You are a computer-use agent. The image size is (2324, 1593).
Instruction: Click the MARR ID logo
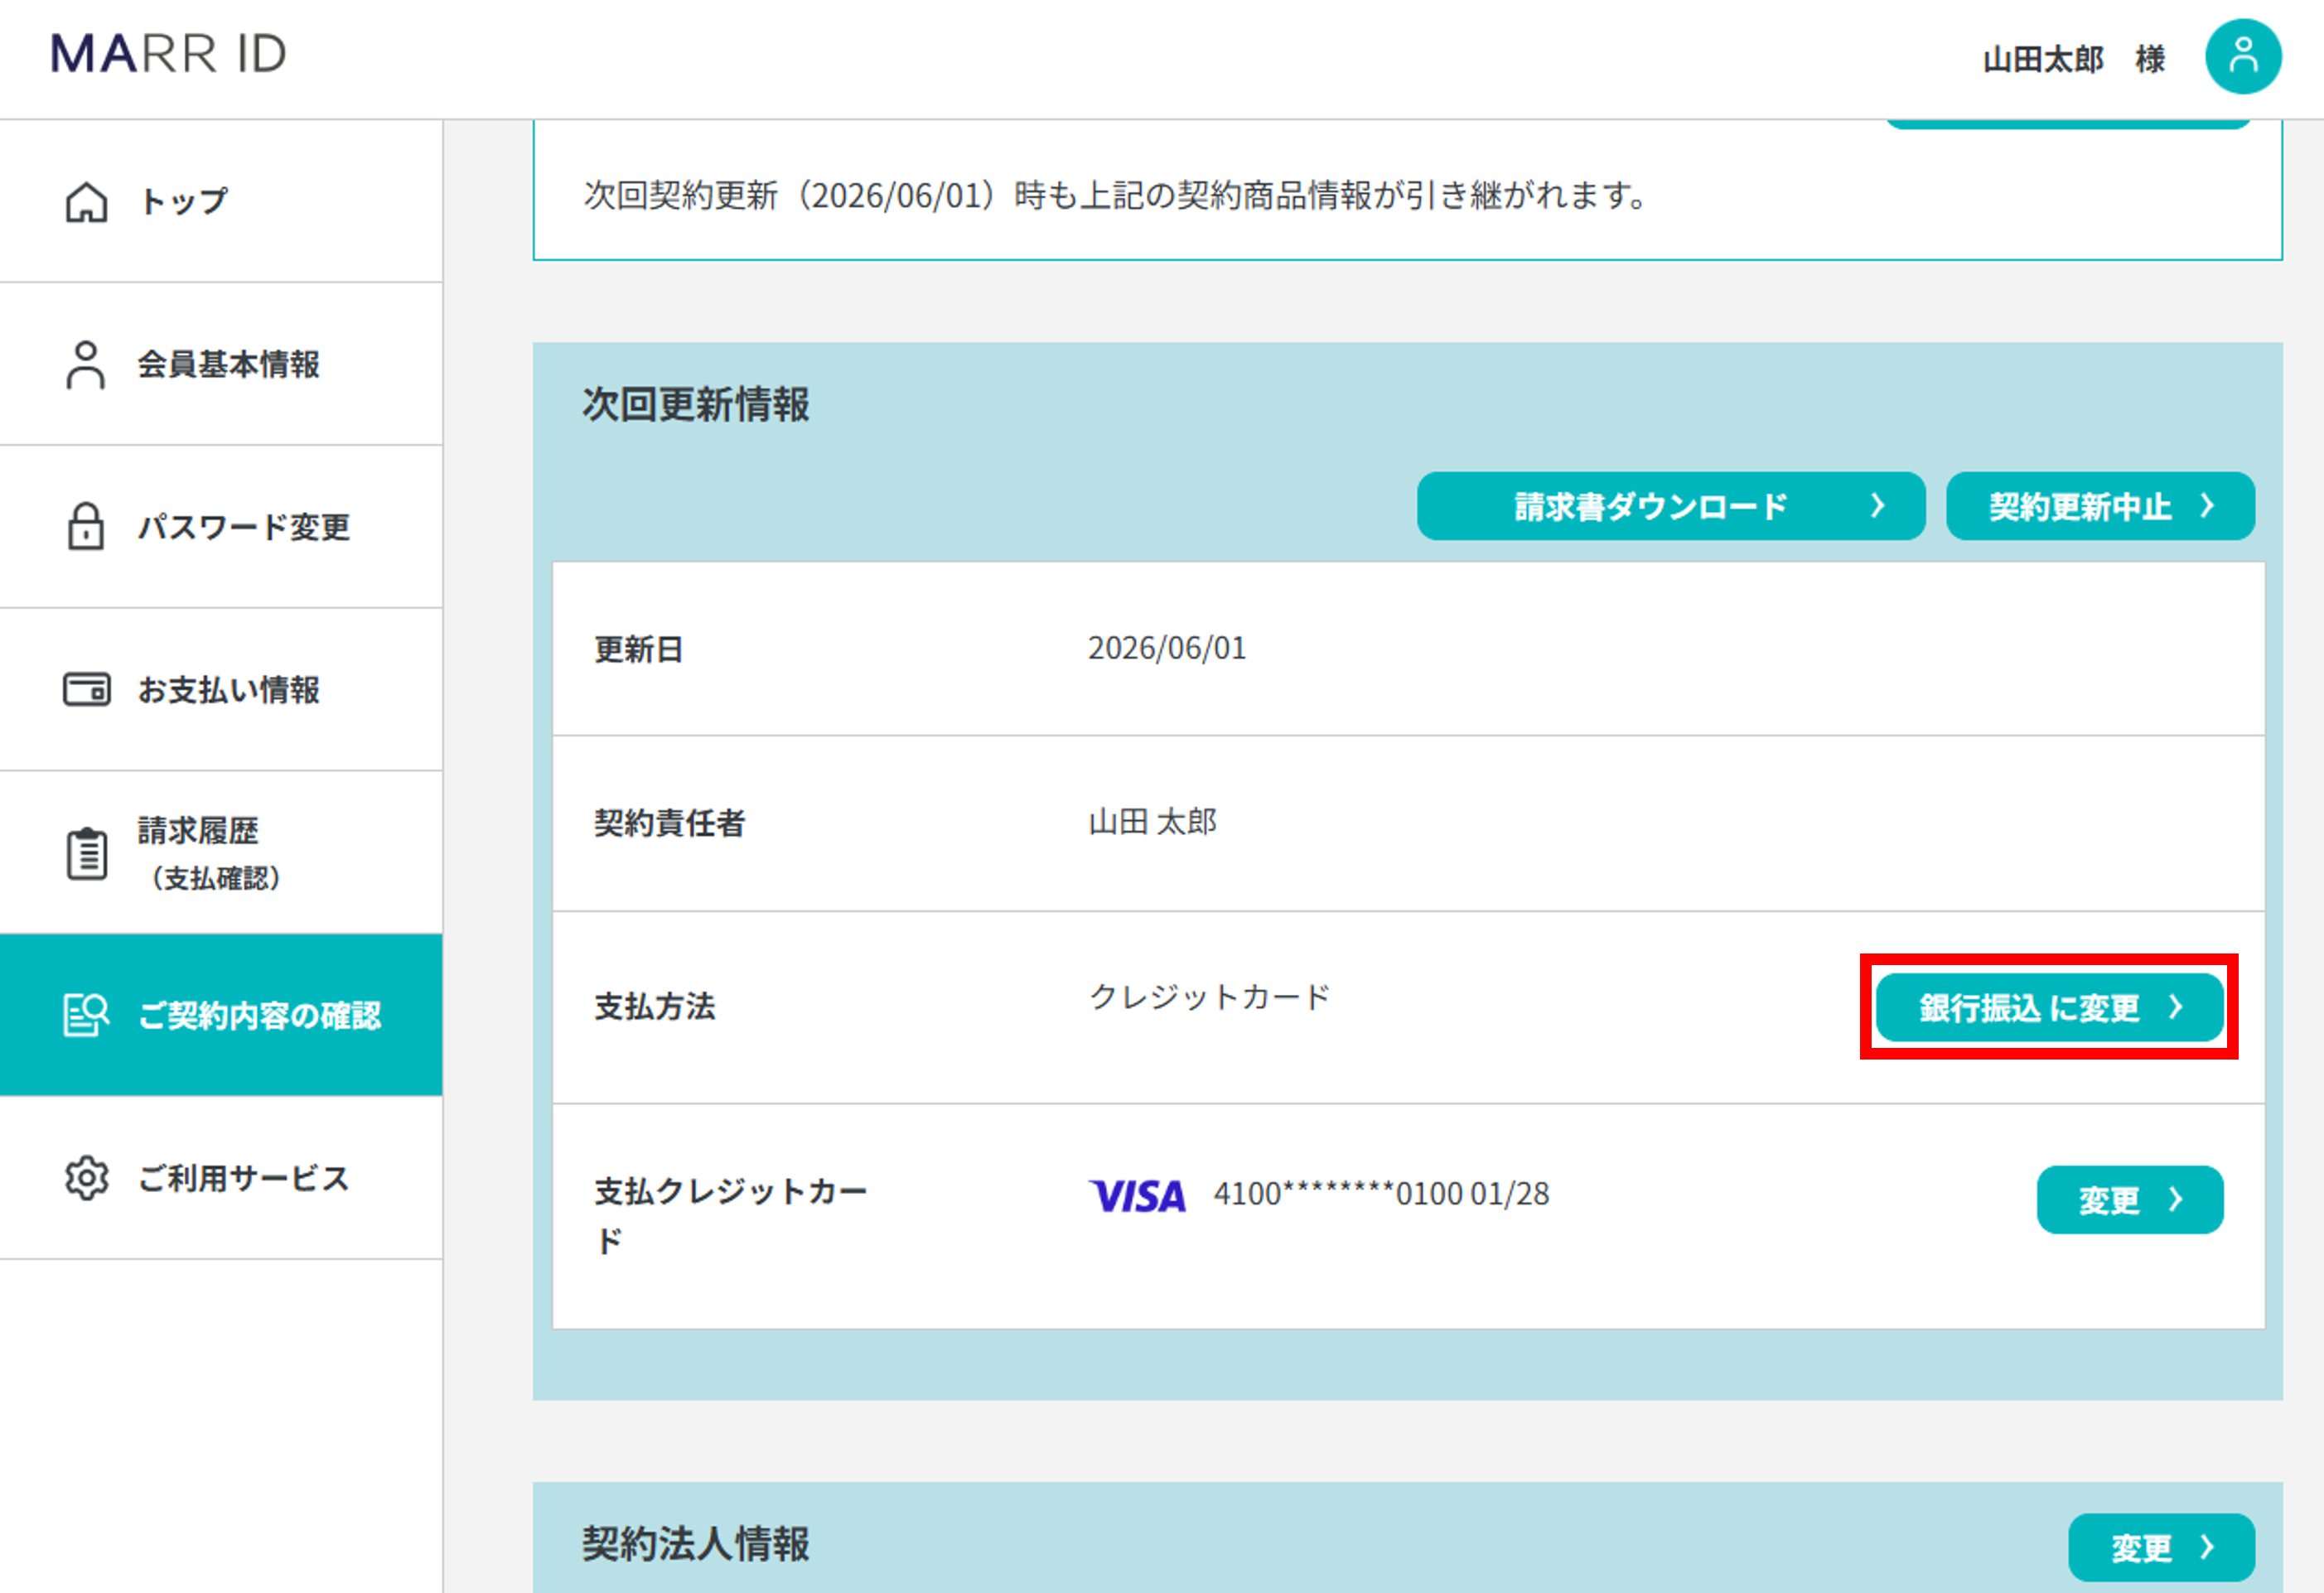tap(168, 54)
